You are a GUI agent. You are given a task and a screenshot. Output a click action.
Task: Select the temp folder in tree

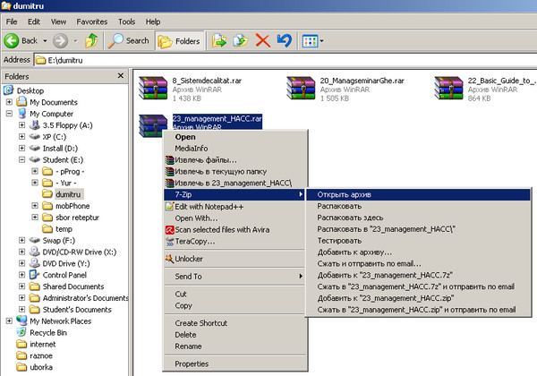coord(64,229)
